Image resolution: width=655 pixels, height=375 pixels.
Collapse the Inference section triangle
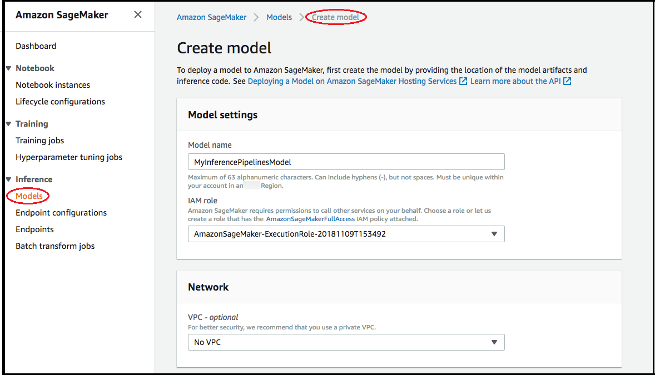[x=8, y=179]
